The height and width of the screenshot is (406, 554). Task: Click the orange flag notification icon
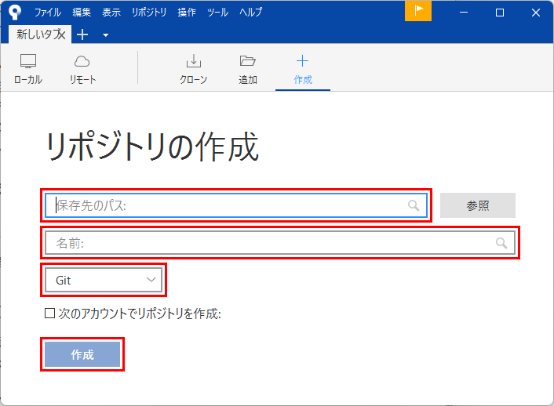coord(418,12)
